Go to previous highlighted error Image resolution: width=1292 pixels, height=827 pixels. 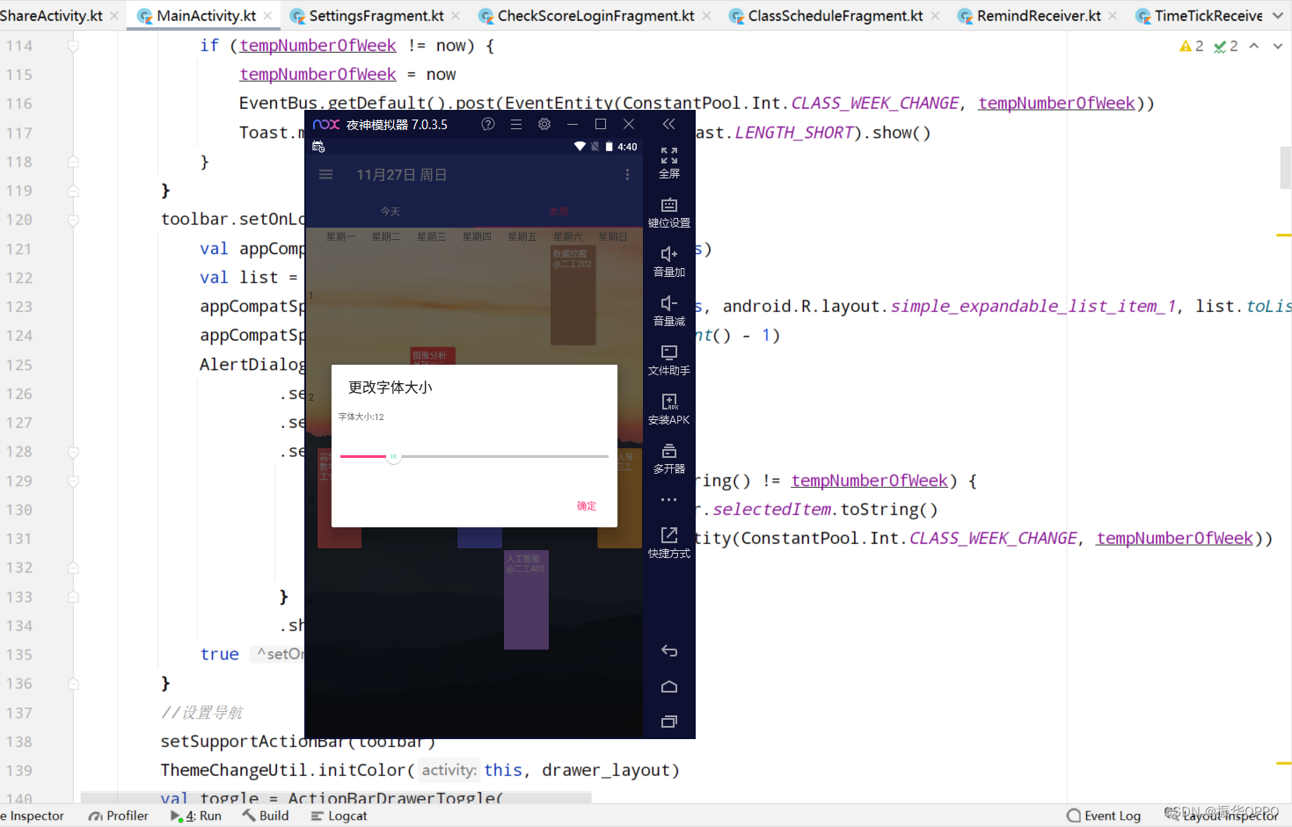(x=1254, y=46)
